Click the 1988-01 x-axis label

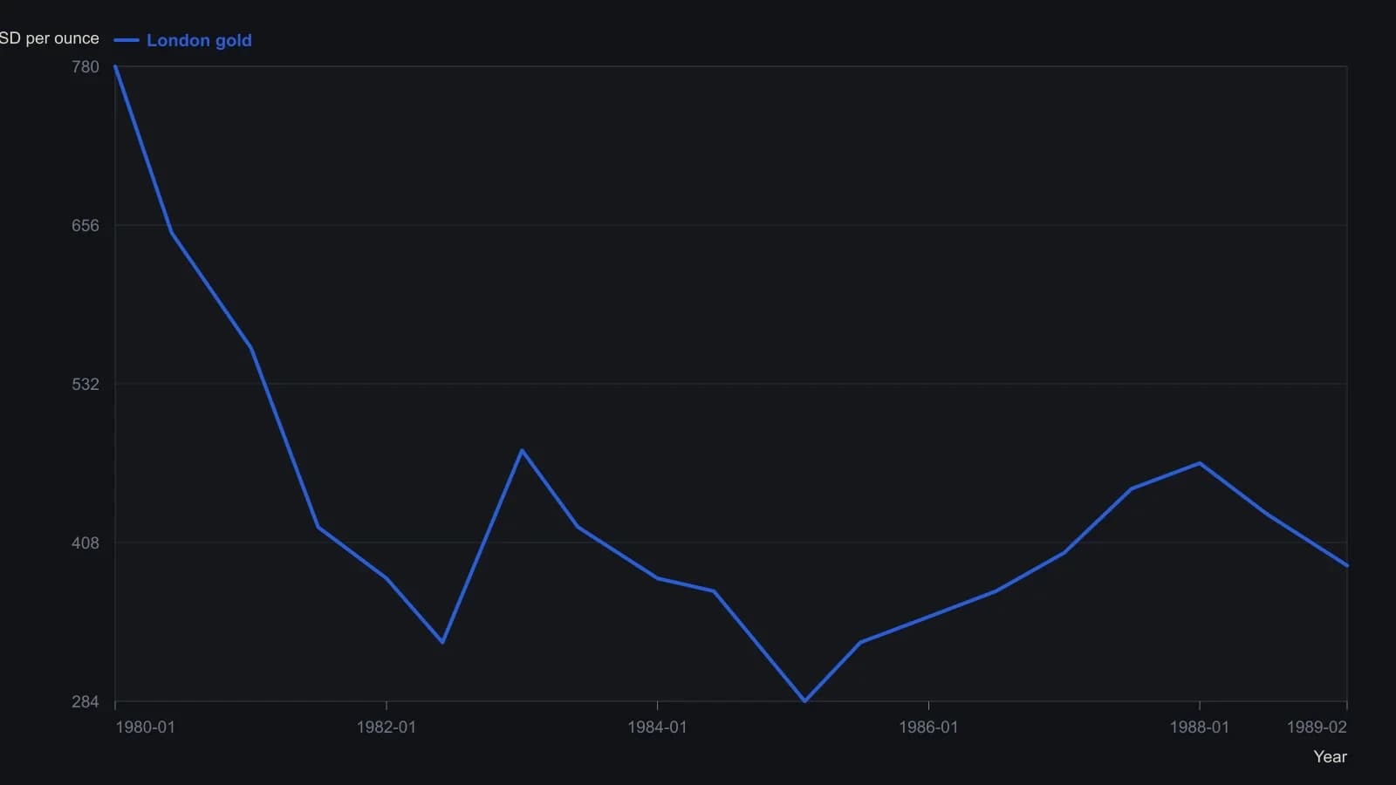pyautogui.click(x=1200, y=727)
